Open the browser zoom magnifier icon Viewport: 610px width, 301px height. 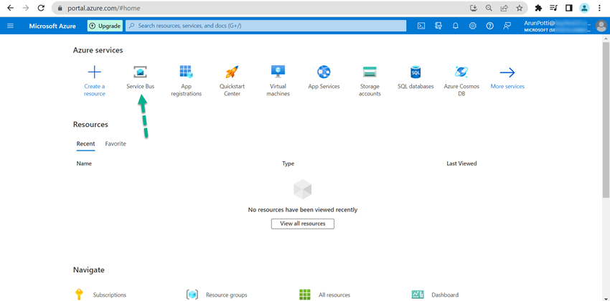point(489,8)
